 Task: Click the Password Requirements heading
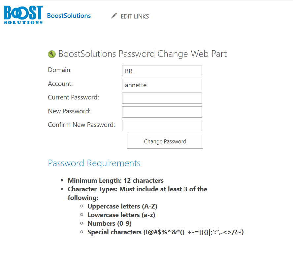click(94, 163)
